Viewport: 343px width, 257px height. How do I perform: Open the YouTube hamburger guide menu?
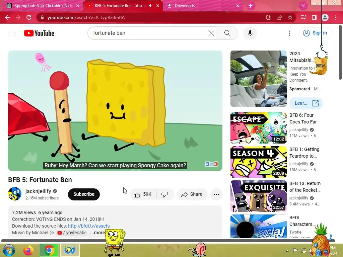click(12, 33)
